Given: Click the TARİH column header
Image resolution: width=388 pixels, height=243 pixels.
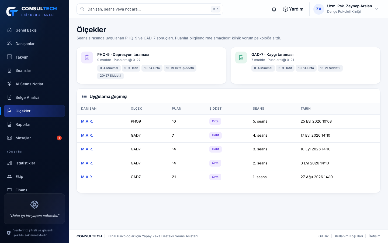Looking at the screenshot, I should pyautogui.click(x=306, y=109).
